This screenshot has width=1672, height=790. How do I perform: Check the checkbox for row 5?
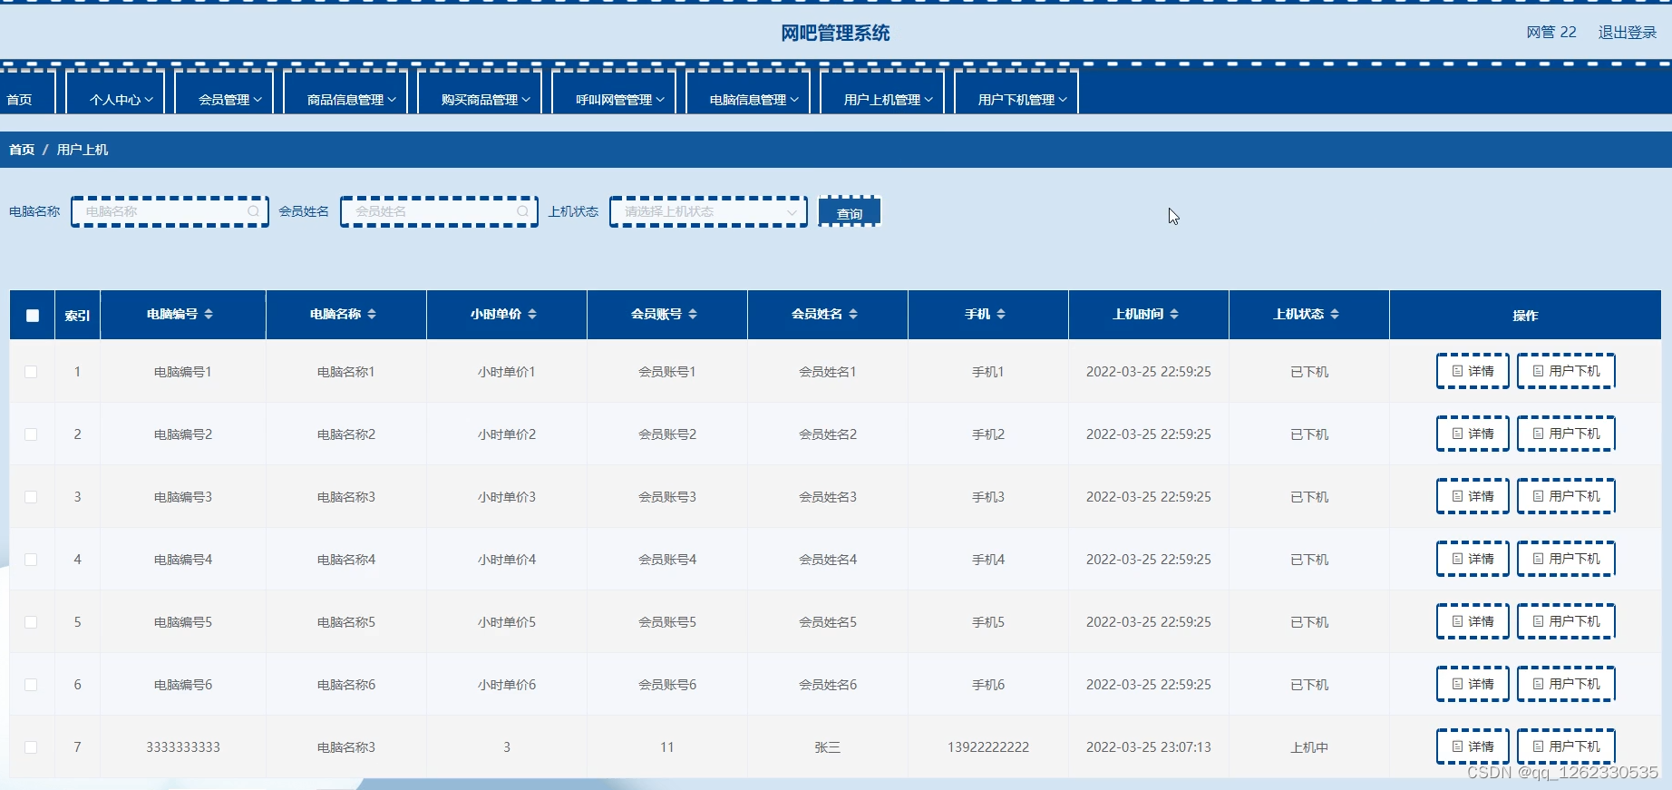[31, 622]
